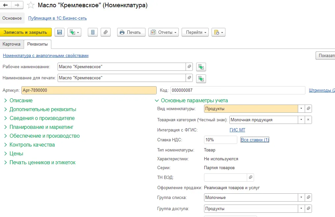The height and width of the screenshot is (217, 335).
Task: Open the ГИС МТ link
Action: pyautogui.click(x=237, y=130)
